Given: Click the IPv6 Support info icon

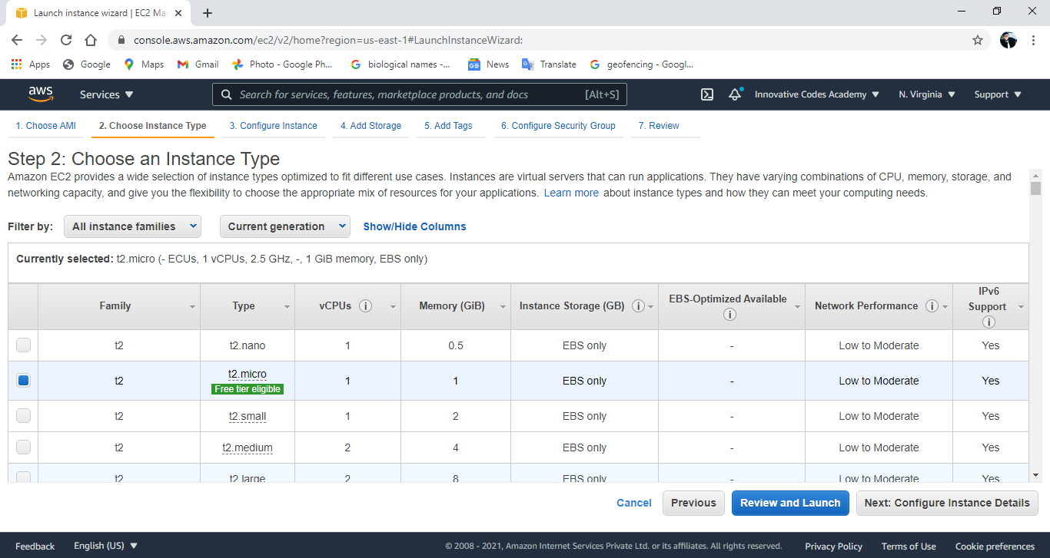Looking at the screenshot, I should click(989, 322).
